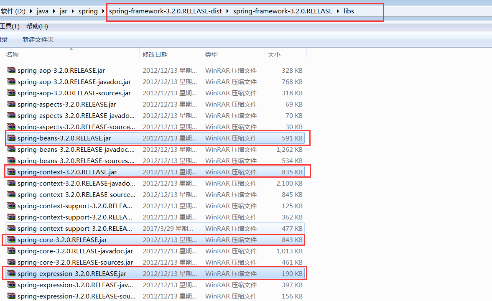The width and height of the screenshot is (492, 301).
Task: Click the 190 KB size cell
Action: [292, 274]
